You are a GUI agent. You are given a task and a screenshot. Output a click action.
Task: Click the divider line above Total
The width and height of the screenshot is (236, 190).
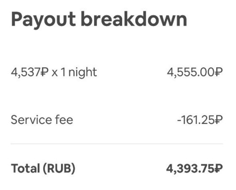117,144
